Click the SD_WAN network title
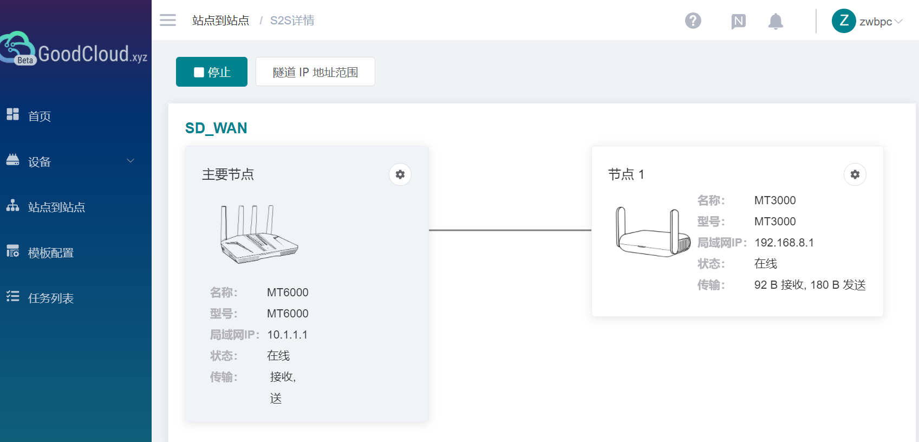 [216, 128]
